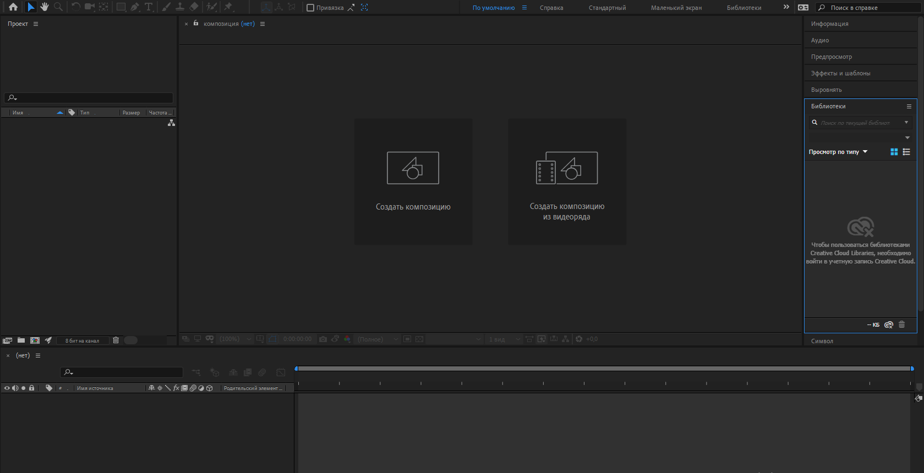Click the Snapshot camera icon in viewer
The height and width of the screenshot is (473, 924).
point(323,339)
